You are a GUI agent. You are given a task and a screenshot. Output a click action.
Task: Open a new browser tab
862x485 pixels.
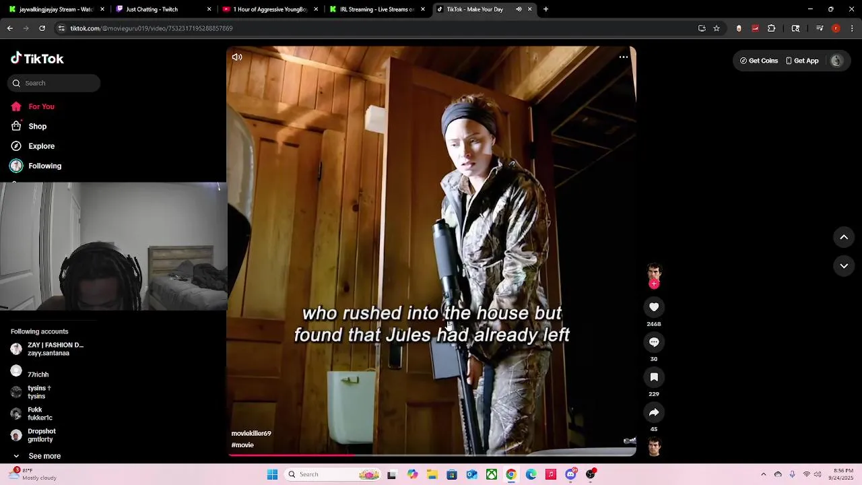(545, 9)
